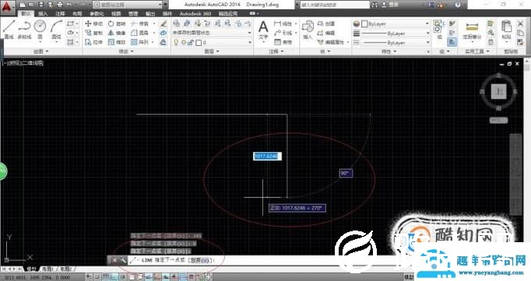Expand the Modify (修改) panel
The image size is (531, 281).
(126, 51)
